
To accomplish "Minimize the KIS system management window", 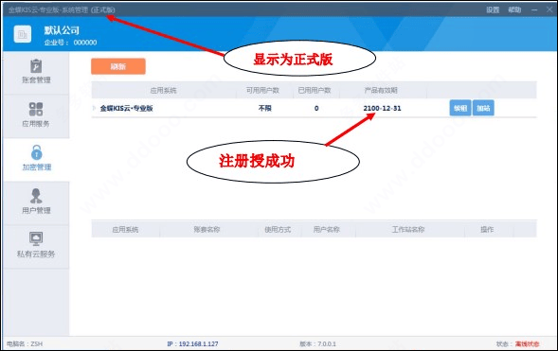I will click(x=534, y=10).
